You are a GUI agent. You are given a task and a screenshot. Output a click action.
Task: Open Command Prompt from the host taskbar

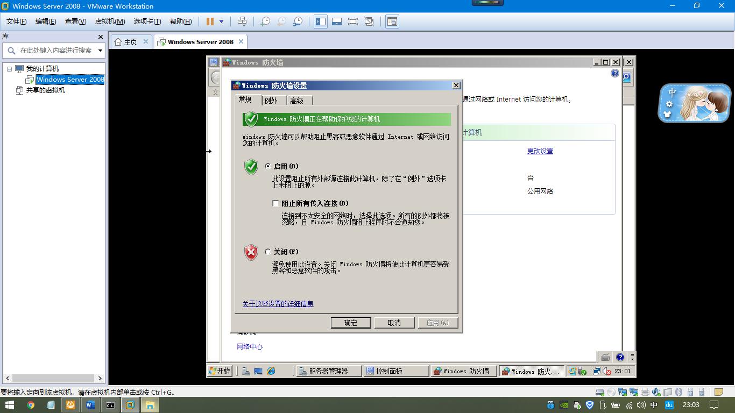(x=110, y=405)
